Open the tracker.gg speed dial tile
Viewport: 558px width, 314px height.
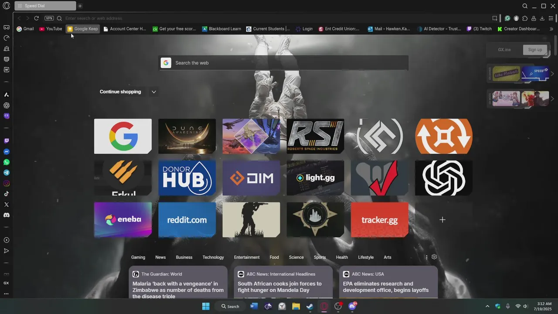pos(380,220)
